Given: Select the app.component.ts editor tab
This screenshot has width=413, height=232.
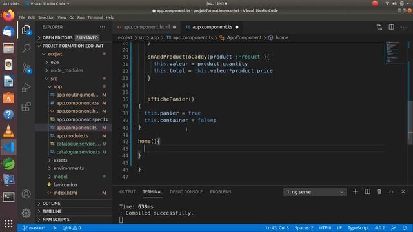Looking at the screenshot, I should click(x=212, y=27).
